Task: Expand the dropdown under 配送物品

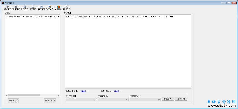Action: pos(127,100)
